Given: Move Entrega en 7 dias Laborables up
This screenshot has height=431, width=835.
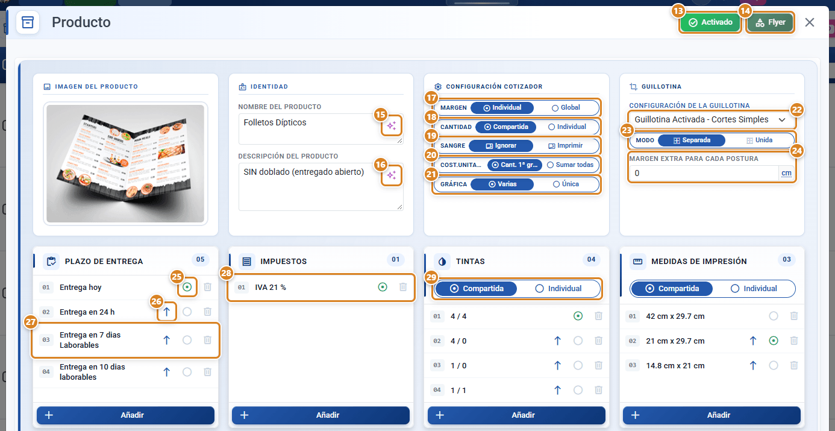Looking at the screenshot, I should pos(167,340).
